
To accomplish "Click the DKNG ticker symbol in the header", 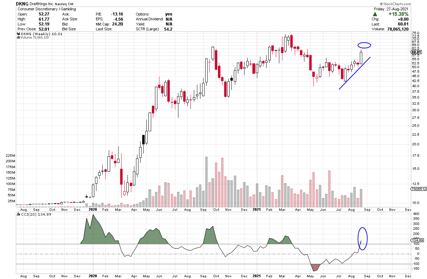I will (23, 4).
